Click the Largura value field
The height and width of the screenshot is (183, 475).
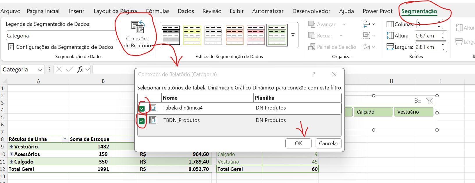[428, 47]
